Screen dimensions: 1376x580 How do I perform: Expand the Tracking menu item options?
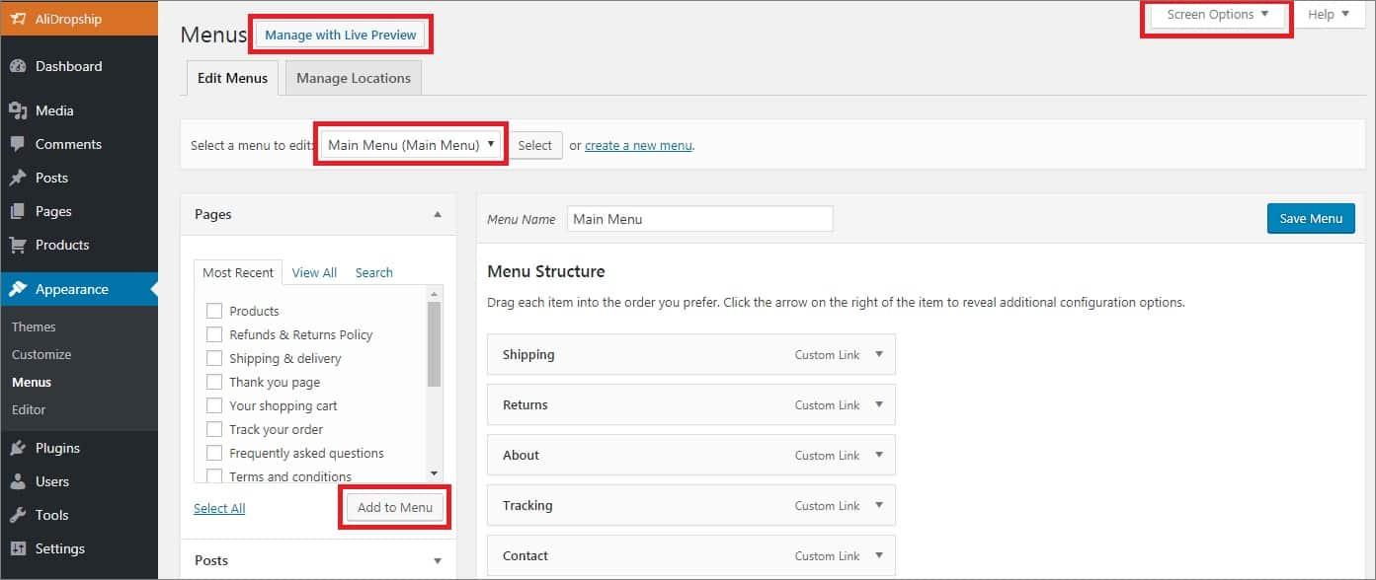(x=879, y=505)
